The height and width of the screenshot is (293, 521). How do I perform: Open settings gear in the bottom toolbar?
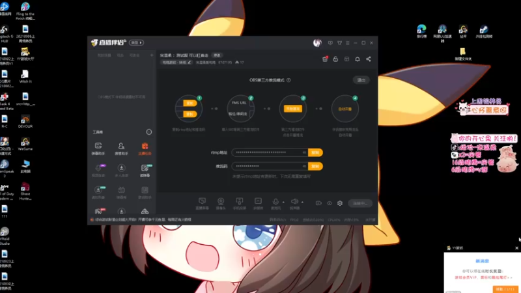[x=340, y=203]
